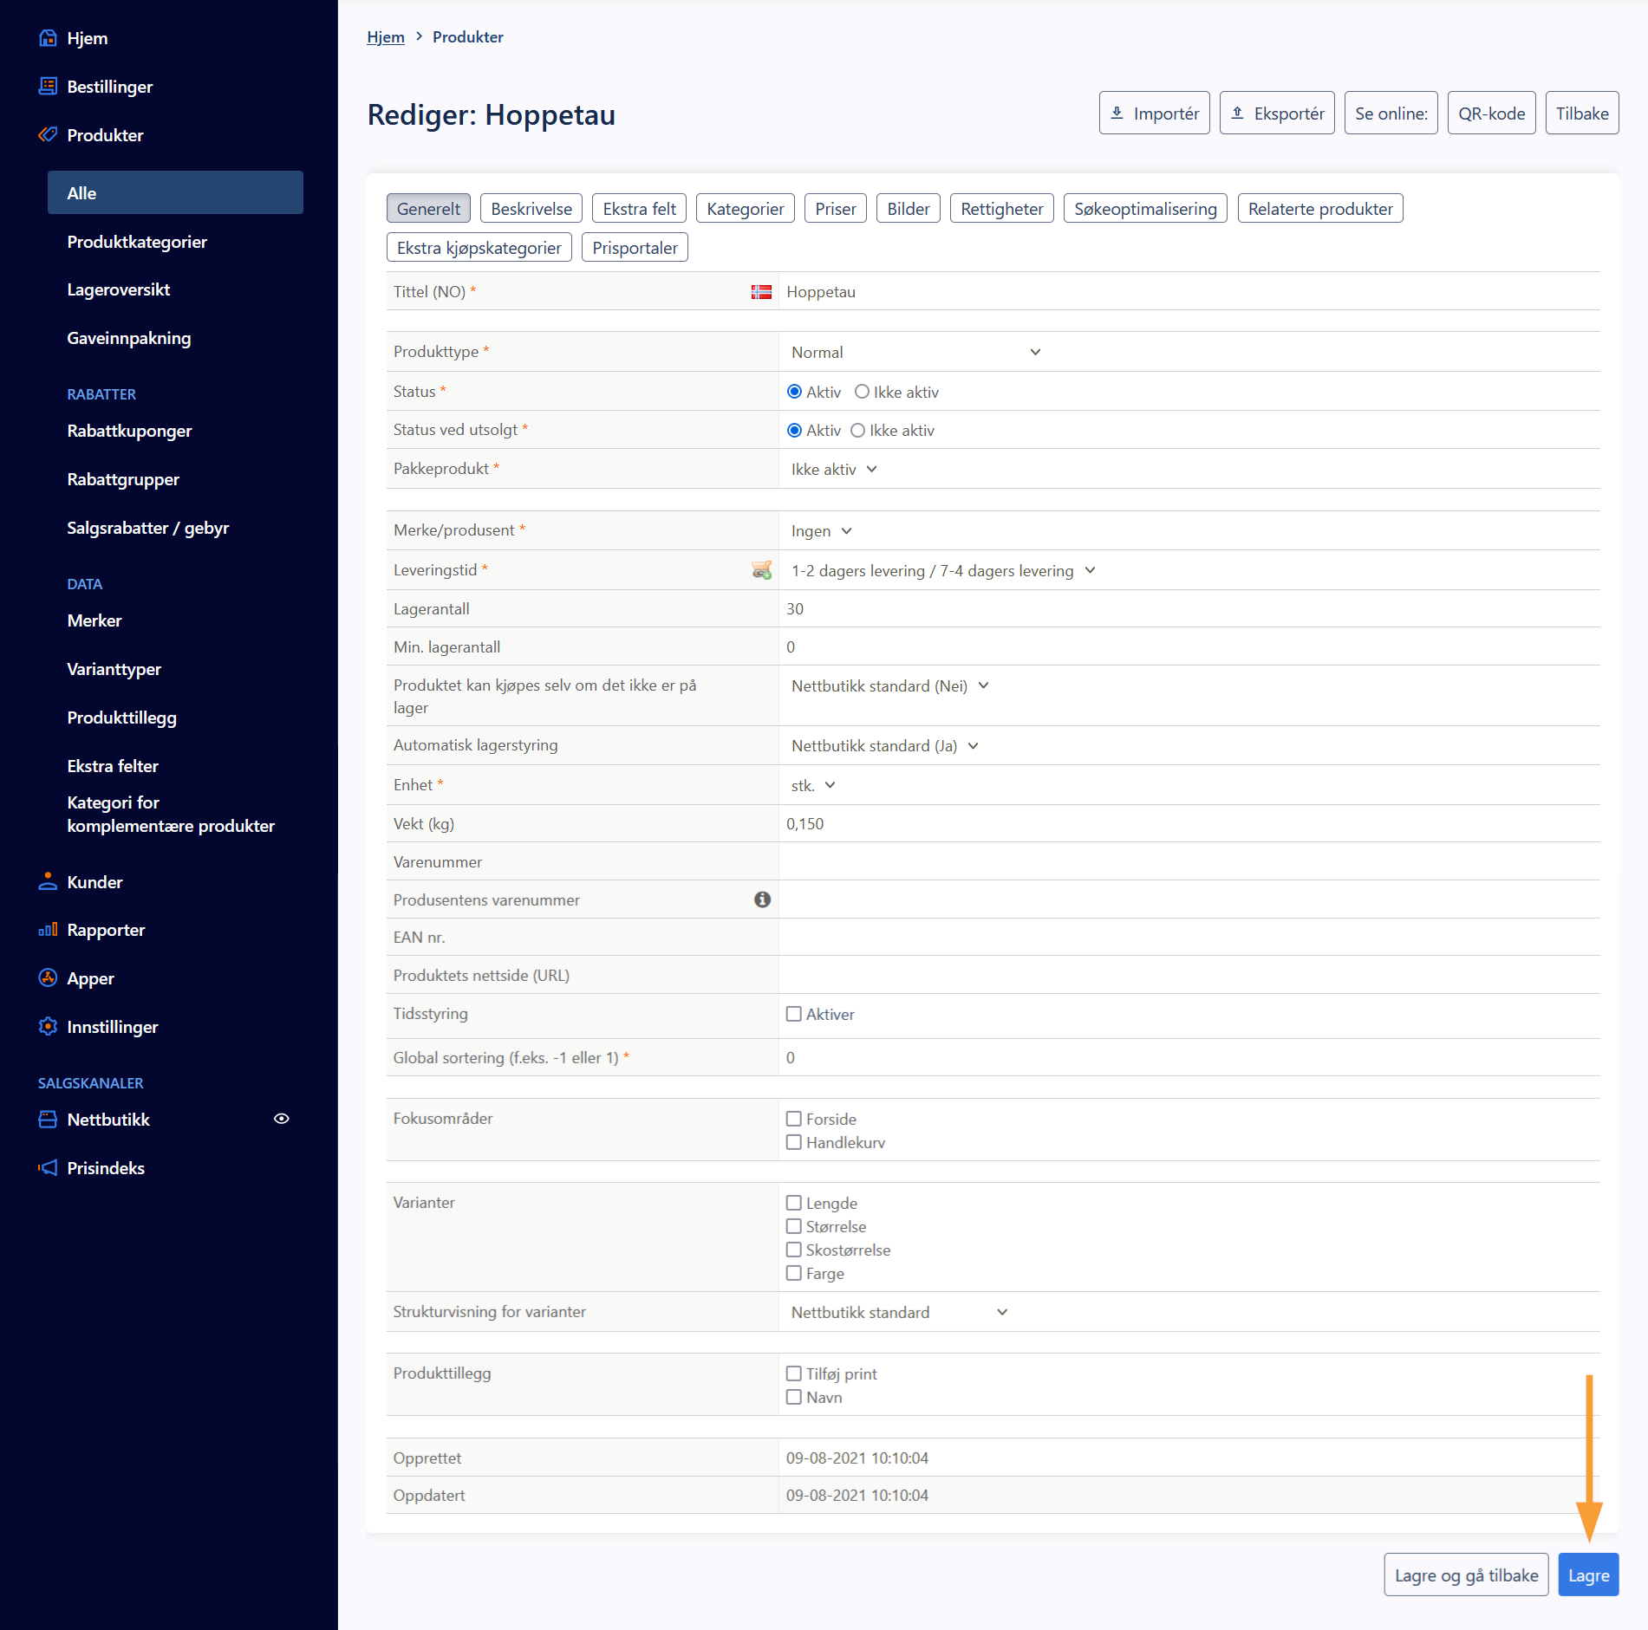Open the Rapporter bar chart icon

48,930
